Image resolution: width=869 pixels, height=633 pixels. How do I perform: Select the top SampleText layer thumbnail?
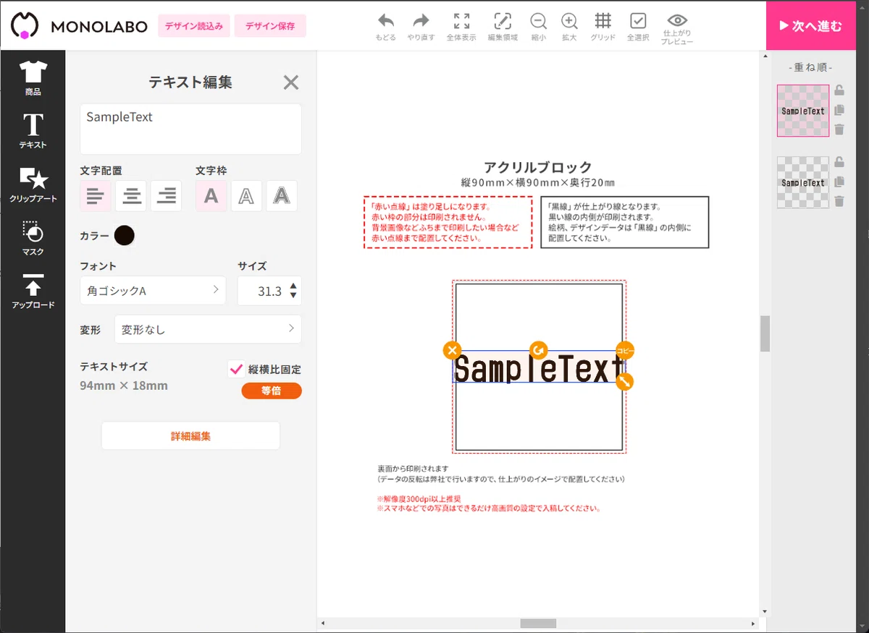pos(803,111)
